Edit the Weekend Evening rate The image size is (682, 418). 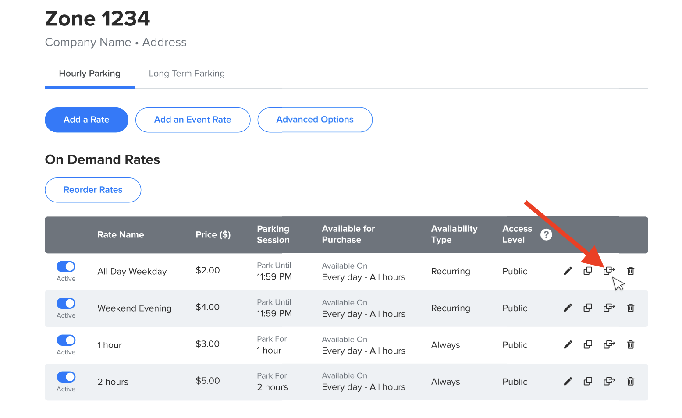568,308
